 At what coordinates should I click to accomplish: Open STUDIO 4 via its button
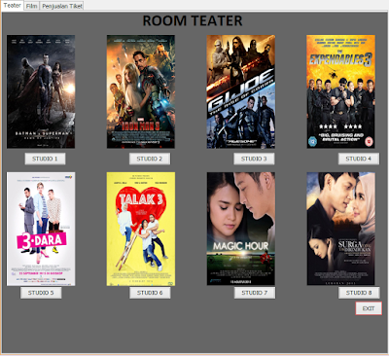click(359, 159)
